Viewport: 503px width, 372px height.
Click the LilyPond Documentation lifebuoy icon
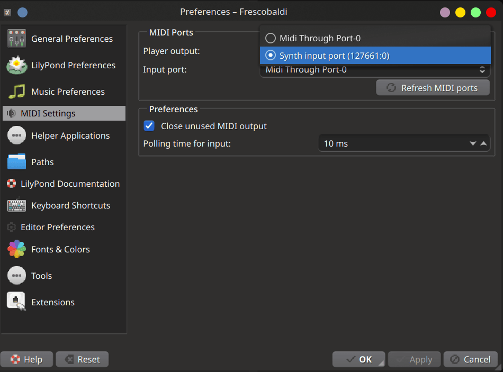tap(12, 184)
